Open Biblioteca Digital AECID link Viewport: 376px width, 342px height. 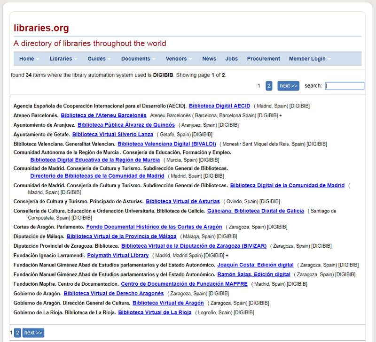tap(219, 106)
